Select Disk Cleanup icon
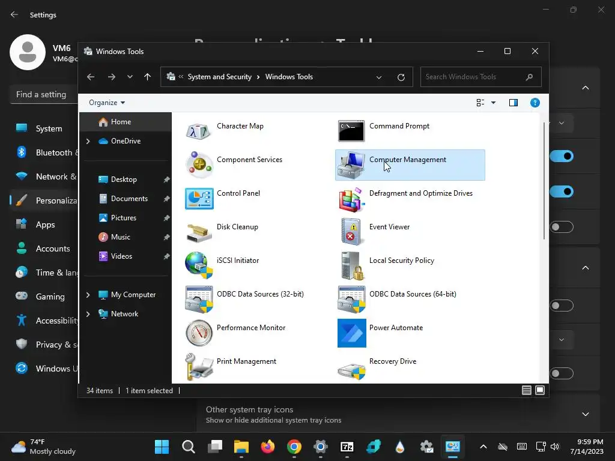615x461 pixels. point(199,232)
